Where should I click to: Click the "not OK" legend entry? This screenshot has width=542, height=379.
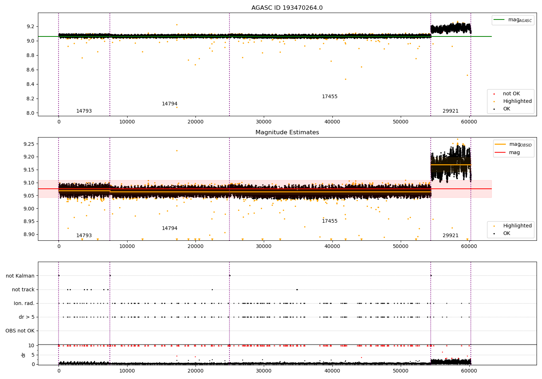click(511, 94)
